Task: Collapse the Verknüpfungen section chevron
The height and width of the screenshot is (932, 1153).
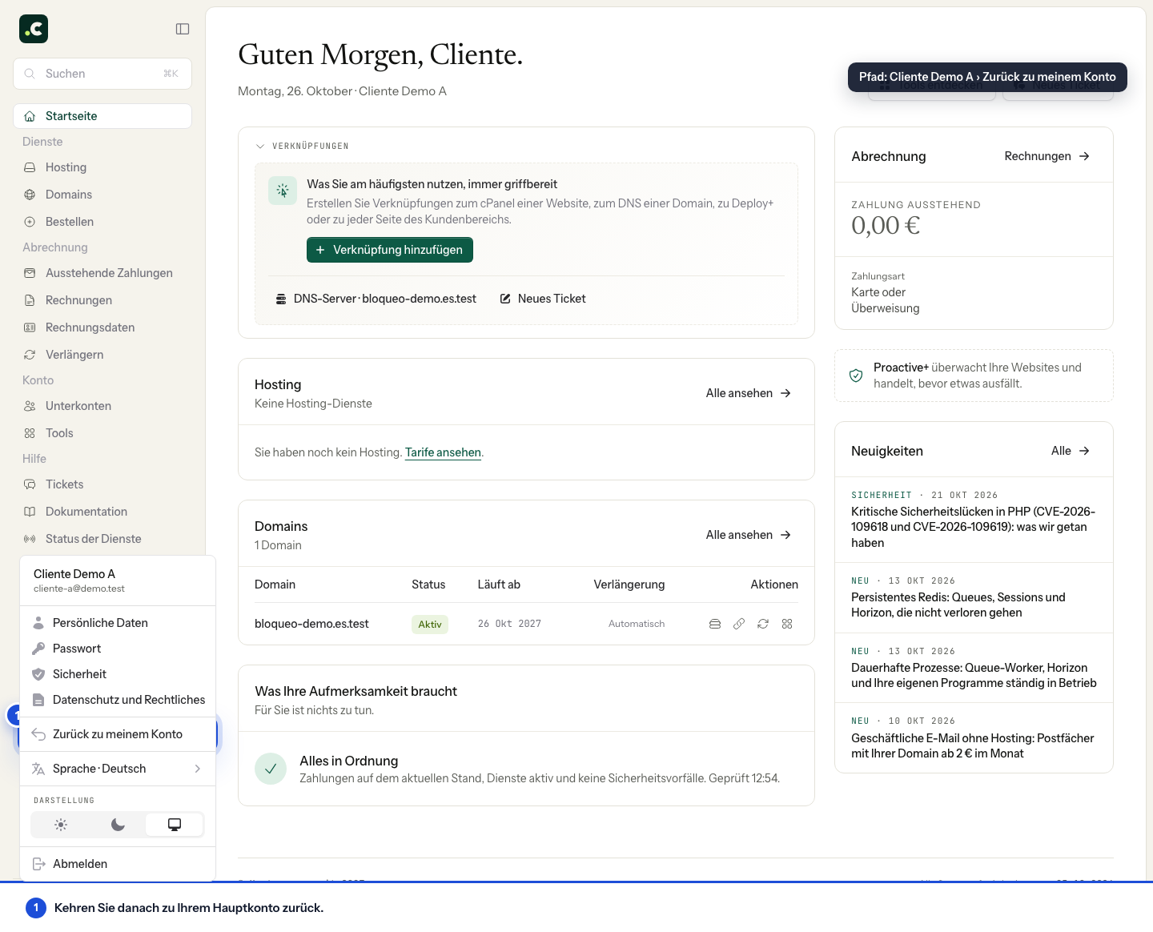Action: coord(260,147)
